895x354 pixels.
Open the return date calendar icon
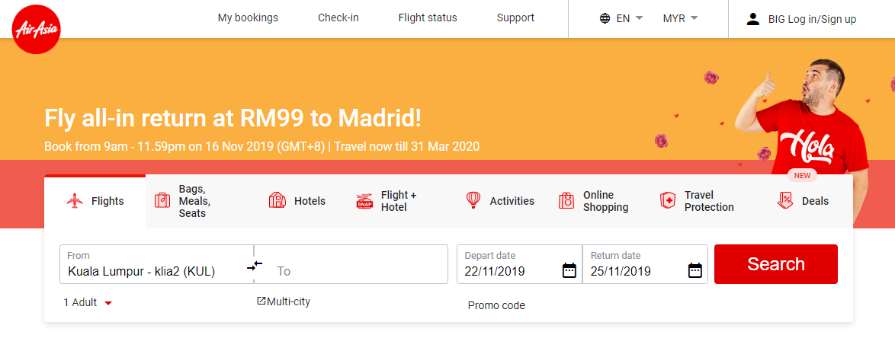(695, 269)
